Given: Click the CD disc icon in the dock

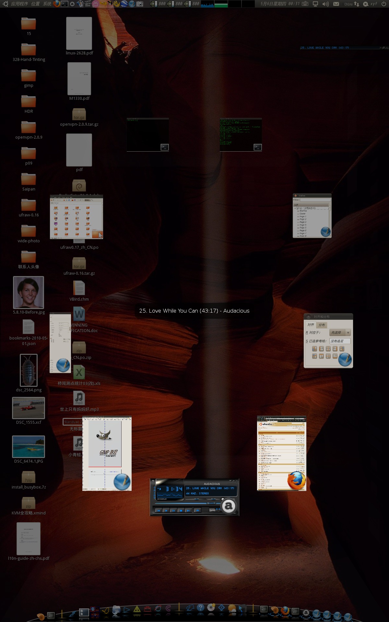Looking at the screenshot, I should (x=211, y=607).
